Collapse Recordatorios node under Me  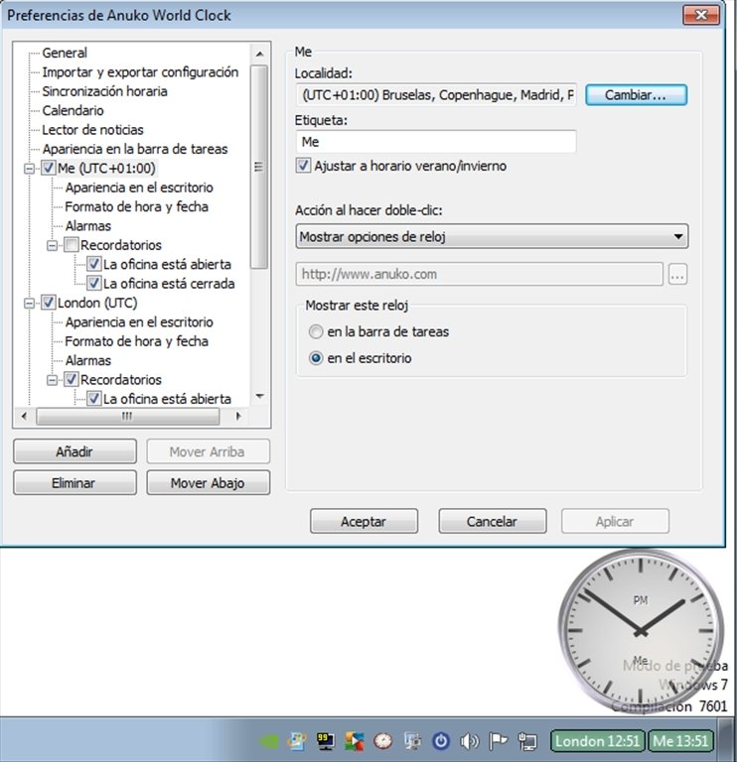click(x=52, y=245)
